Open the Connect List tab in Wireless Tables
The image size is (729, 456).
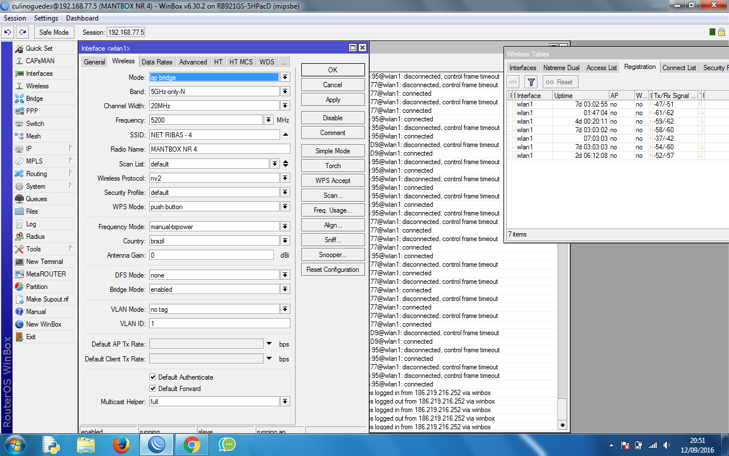(679, 68)
